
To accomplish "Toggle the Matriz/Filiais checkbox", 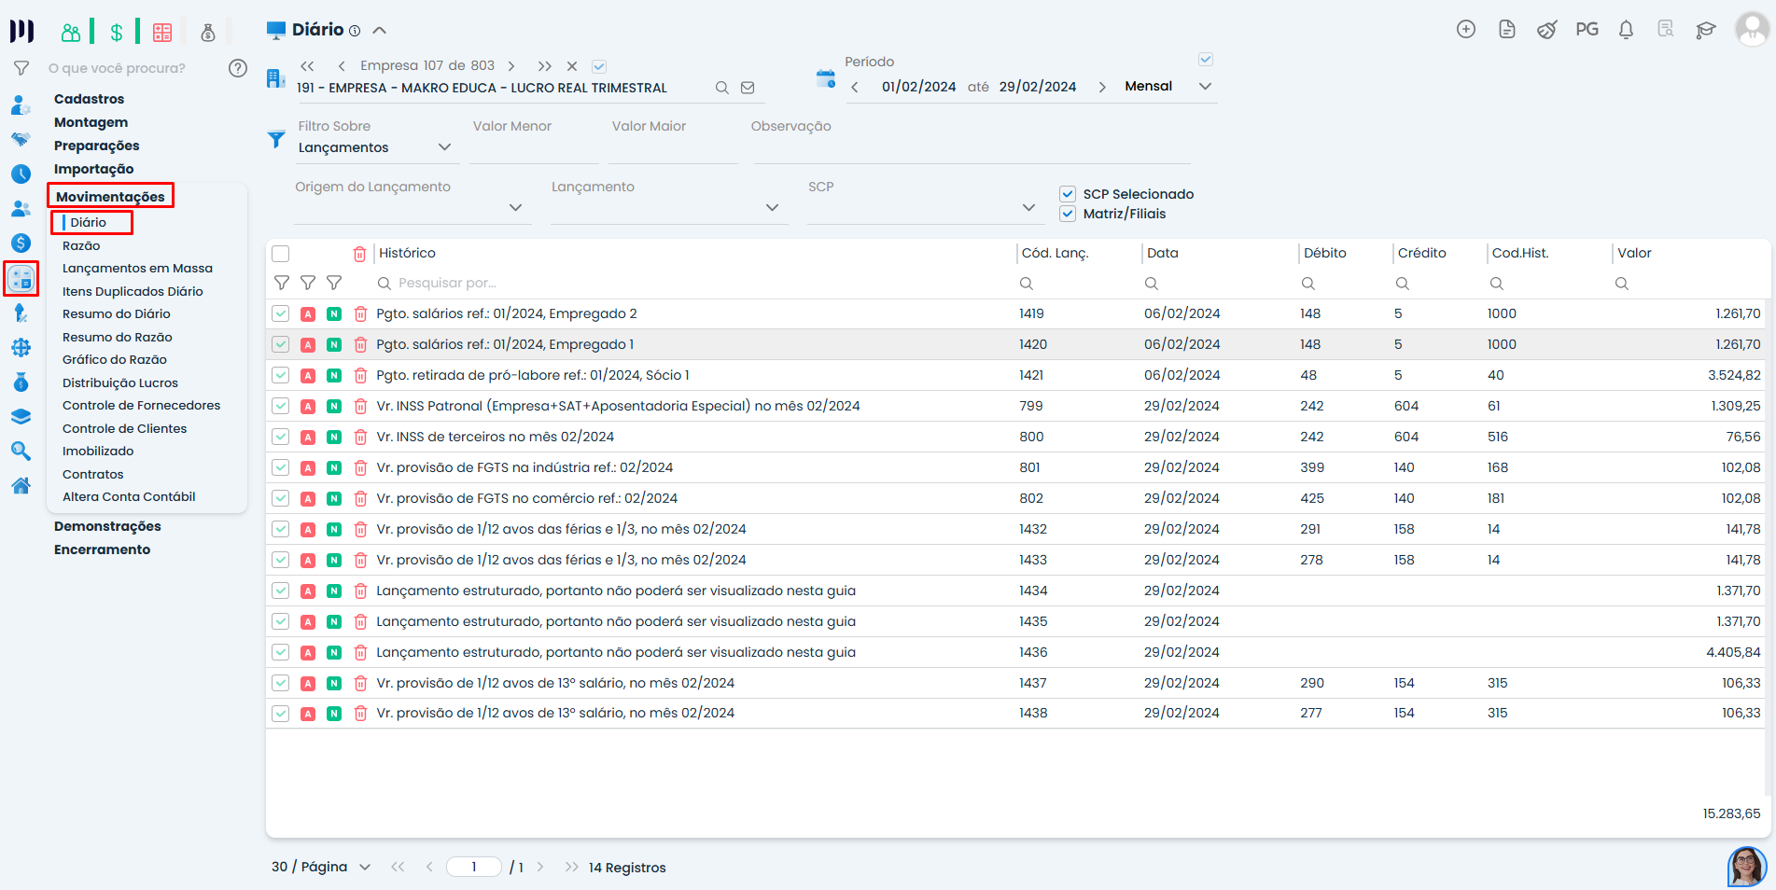I will [x=1068, y=214].
